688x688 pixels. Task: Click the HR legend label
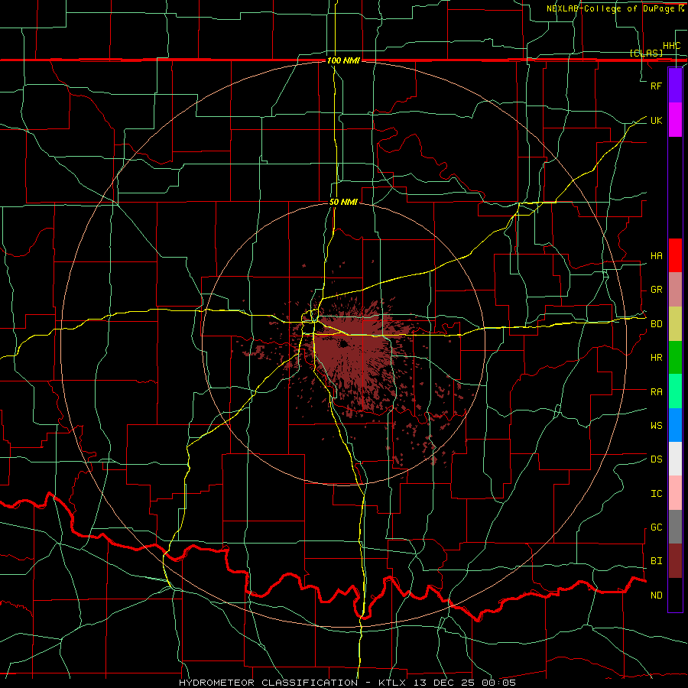pyautogui.click(x=656, y=358)
